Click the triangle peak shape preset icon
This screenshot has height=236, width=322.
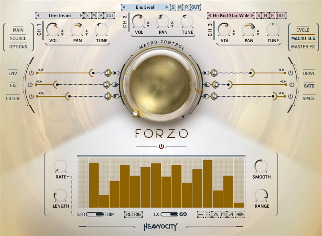216,214
